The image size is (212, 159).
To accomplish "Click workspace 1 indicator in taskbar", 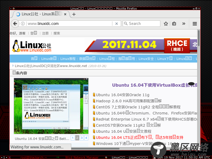I will point(4,157).
